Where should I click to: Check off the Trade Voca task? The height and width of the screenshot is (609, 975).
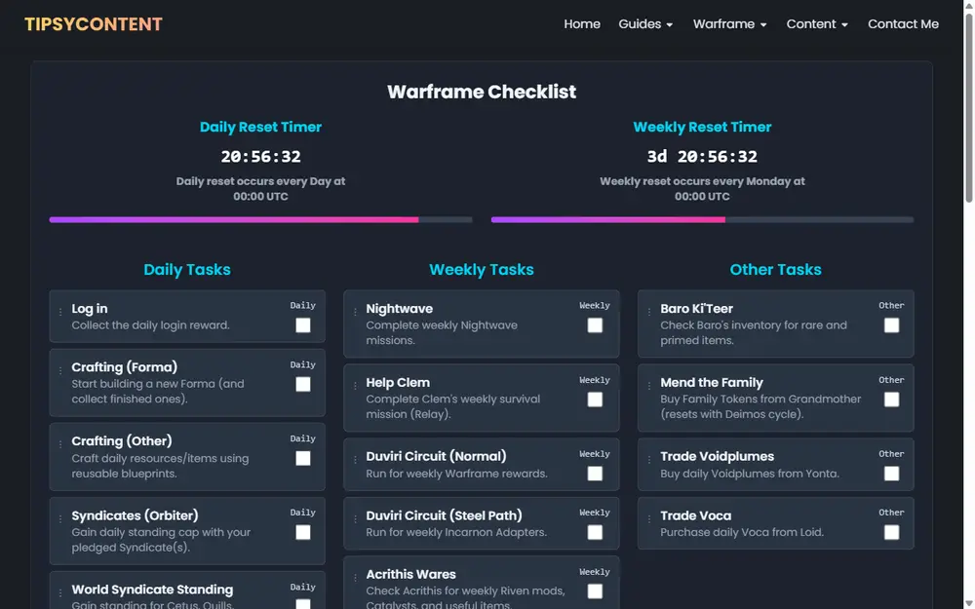click(892, 533)
